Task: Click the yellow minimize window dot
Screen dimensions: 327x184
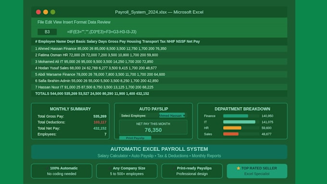Action: coord(46,12)
